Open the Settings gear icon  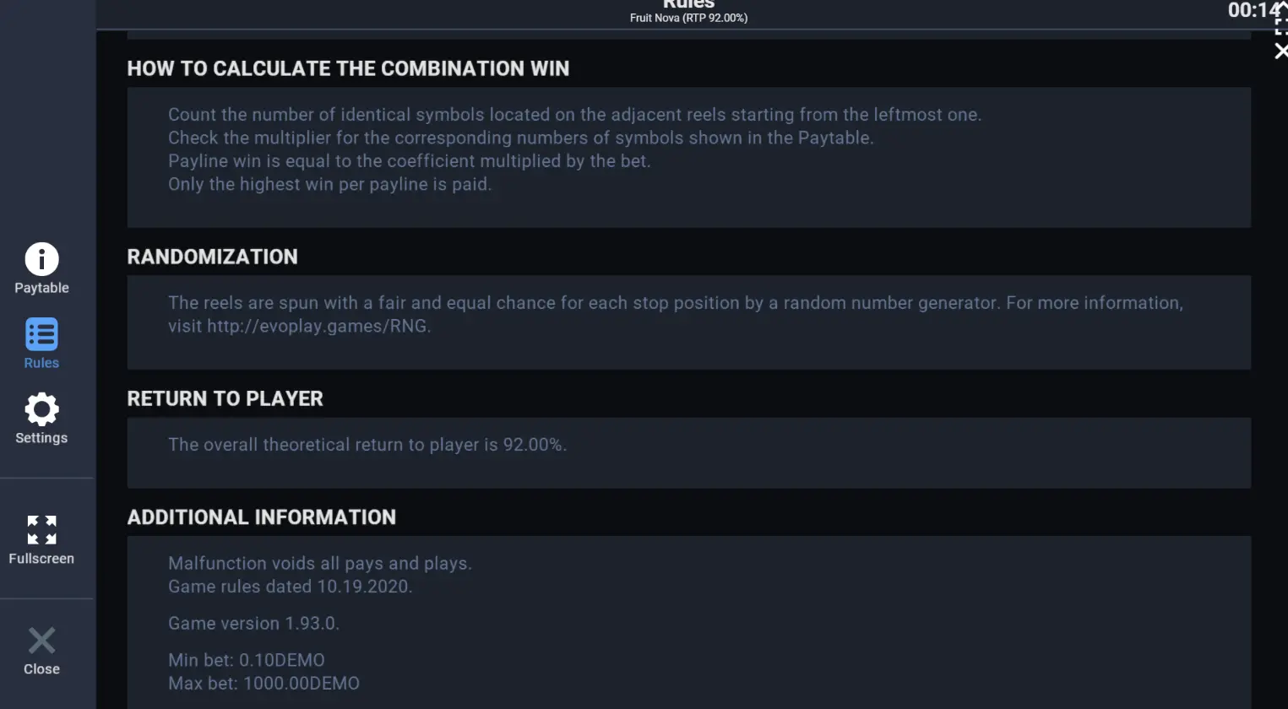point(41,409)
